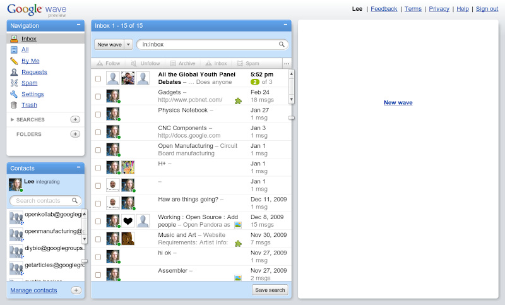Click Lee's avatar in Contacts panel
Viewport: 505px width, 305px height.
tap(15, 184)
